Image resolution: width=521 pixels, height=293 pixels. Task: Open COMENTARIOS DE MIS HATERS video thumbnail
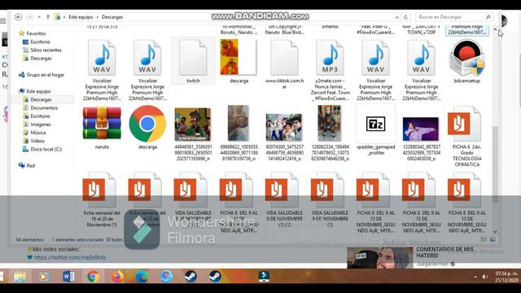[x=380, y=258]
